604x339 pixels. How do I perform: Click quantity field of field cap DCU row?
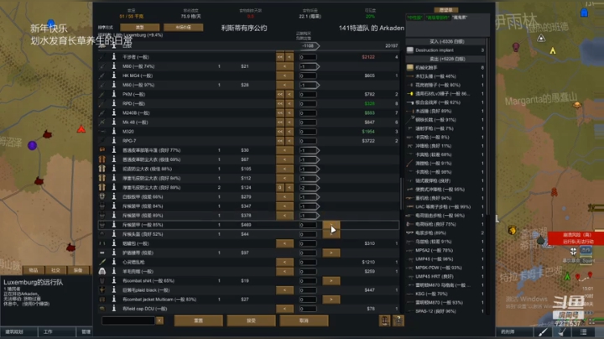point(308,309)
